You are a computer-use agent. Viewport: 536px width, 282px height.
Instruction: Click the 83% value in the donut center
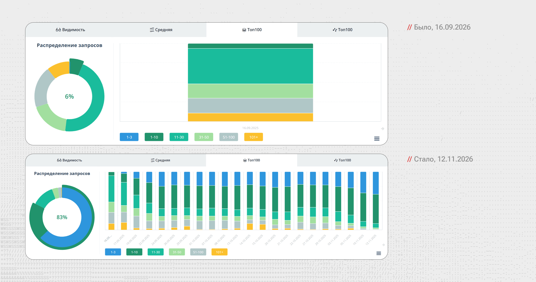pos(62,217)
